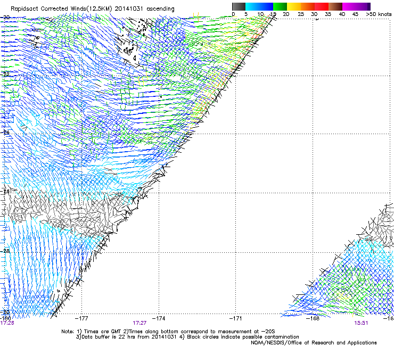The height and width of the screenshot is (346, 394).
Task: Click the purple '15:51' time label
Action: [361, 323]
